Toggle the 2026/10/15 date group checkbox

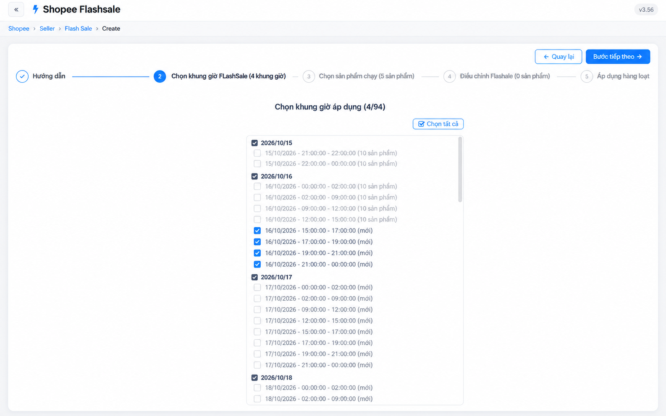(254, 143)
